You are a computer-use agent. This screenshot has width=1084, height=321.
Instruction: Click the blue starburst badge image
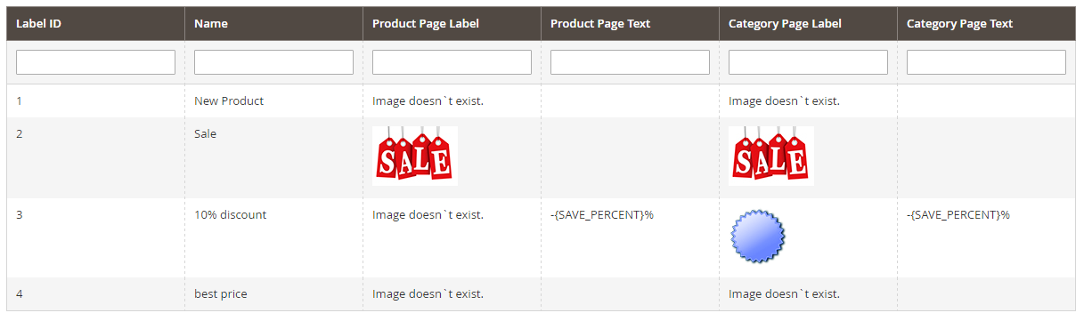(x=758, y=237)
